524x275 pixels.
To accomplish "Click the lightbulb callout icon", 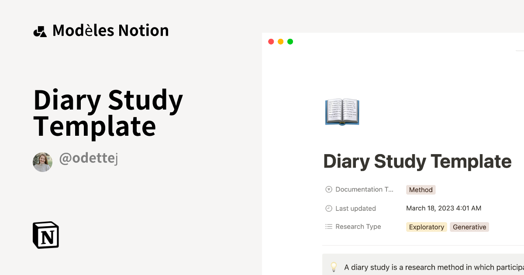I will [334, 267].
